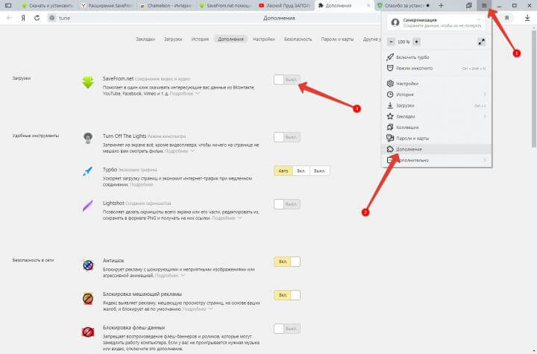Expand the Закладки submenu arrow in menu

pos(485,116)
